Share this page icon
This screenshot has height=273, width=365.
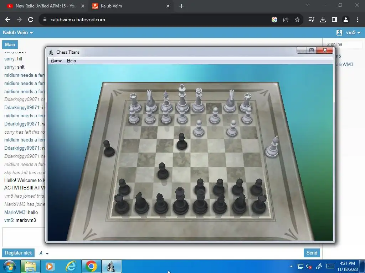click(286, 20)
